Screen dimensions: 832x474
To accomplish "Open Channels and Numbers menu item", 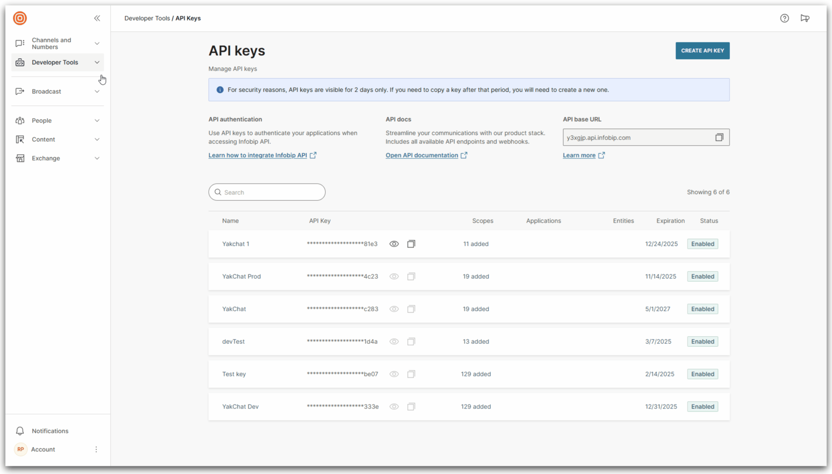I will [57, 43].
